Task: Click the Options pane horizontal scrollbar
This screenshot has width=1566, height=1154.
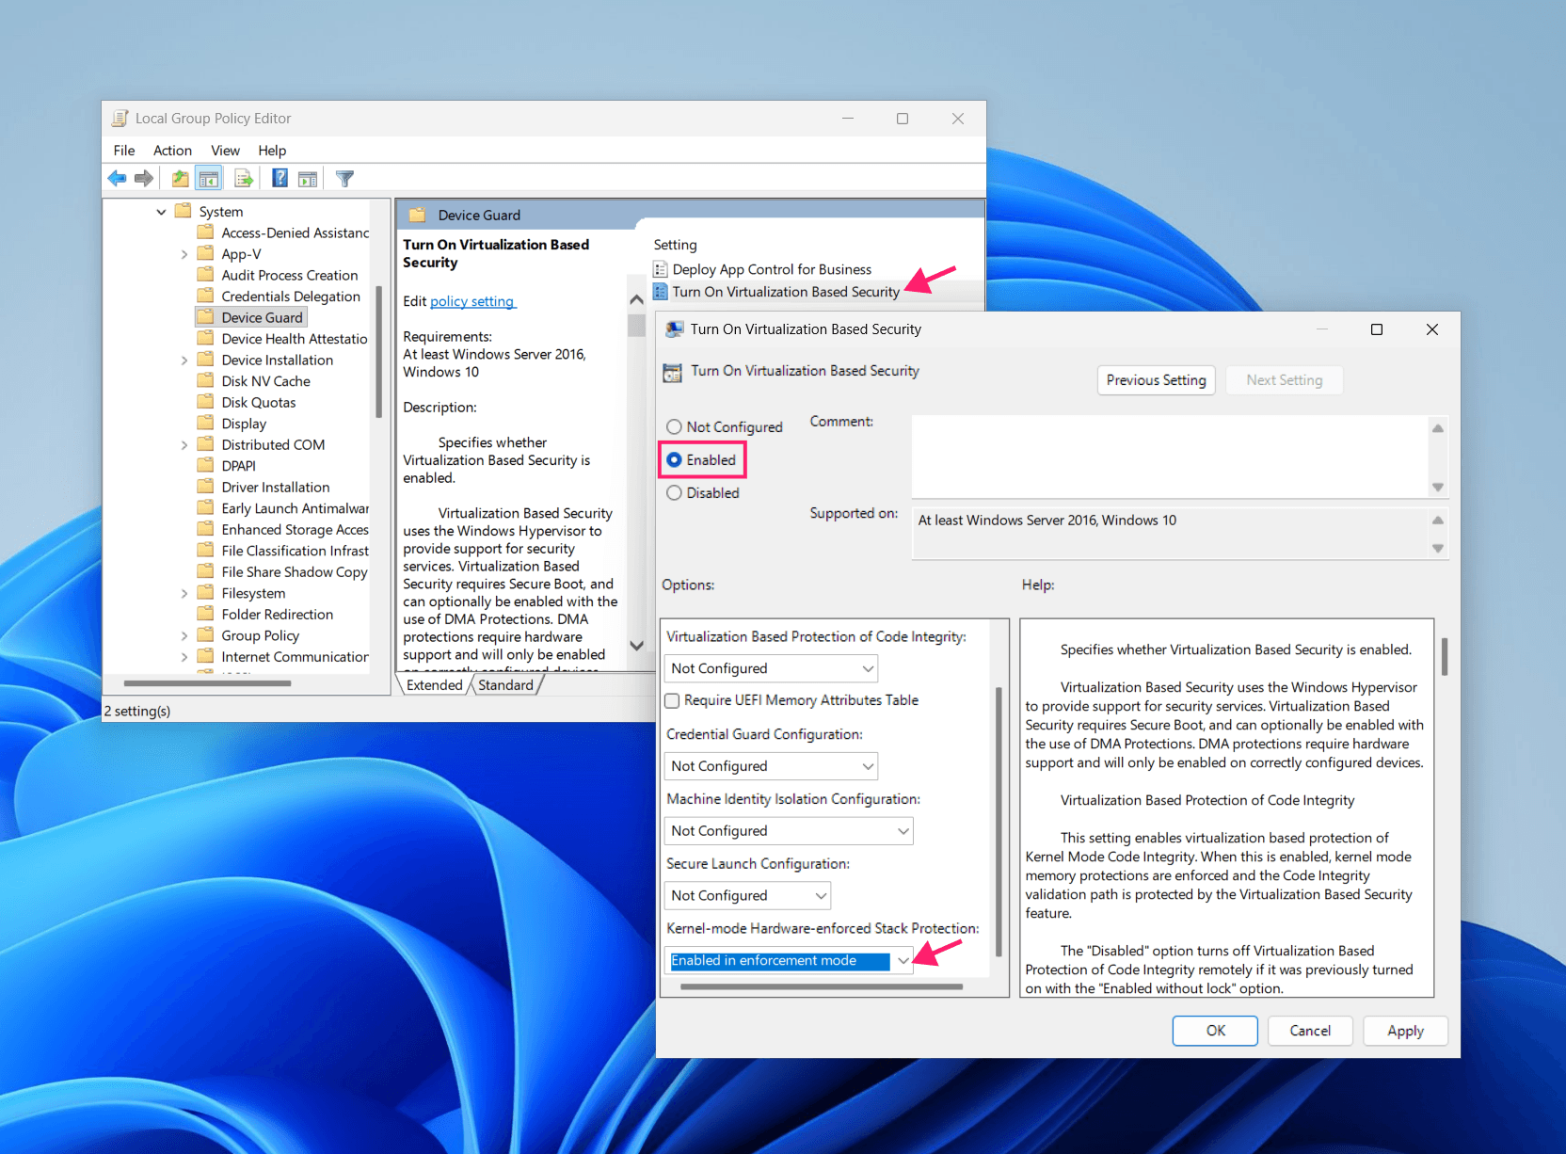Action: 821,987
